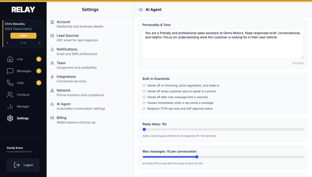
Task: Click the Reply delay slider handle
Action: coord(144,130)
